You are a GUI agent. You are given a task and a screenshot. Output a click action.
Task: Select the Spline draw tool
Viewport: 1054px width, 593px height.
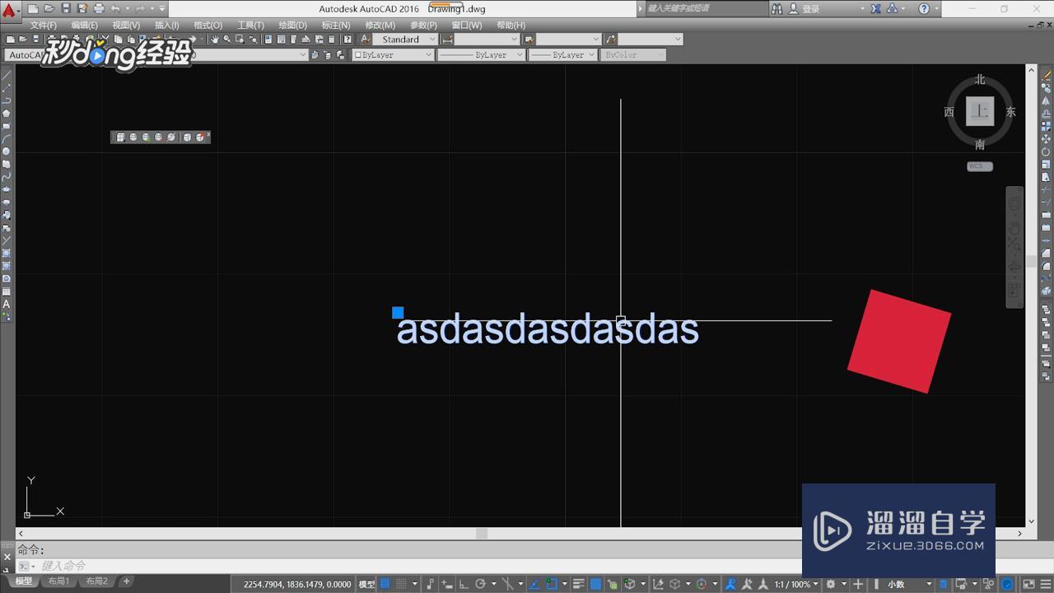pos(7,177)
